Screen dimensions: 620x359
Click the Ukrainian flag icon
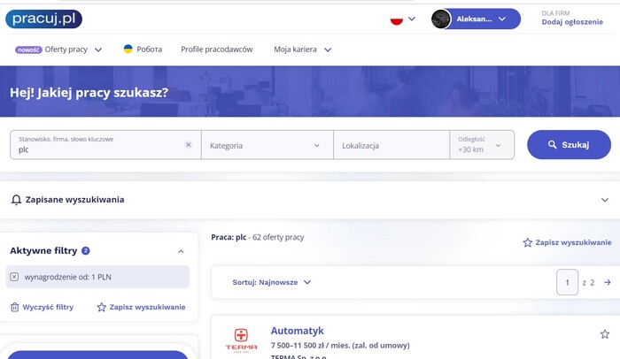tap(128, 49)
